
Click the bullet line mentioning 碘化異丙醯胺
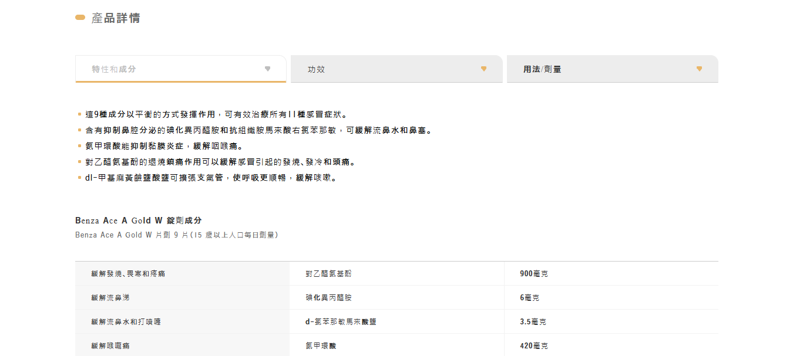(258, 130)
